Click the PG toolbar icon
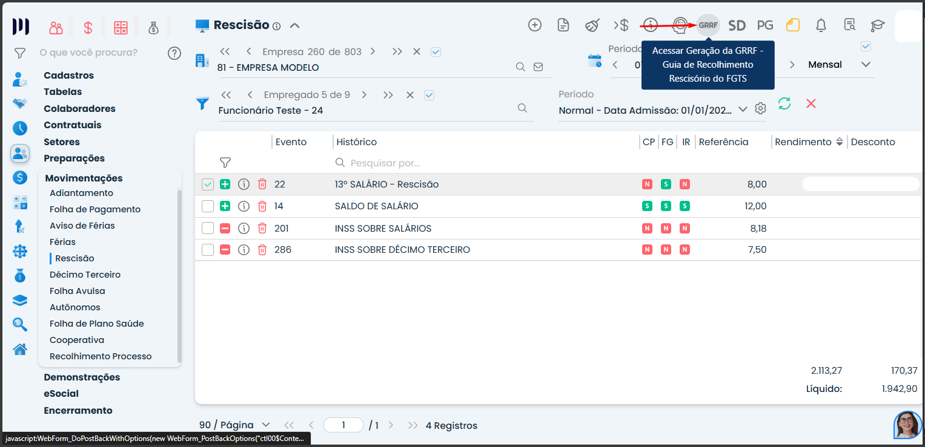The height and width of the screenshot is (447, 925). 765,25
